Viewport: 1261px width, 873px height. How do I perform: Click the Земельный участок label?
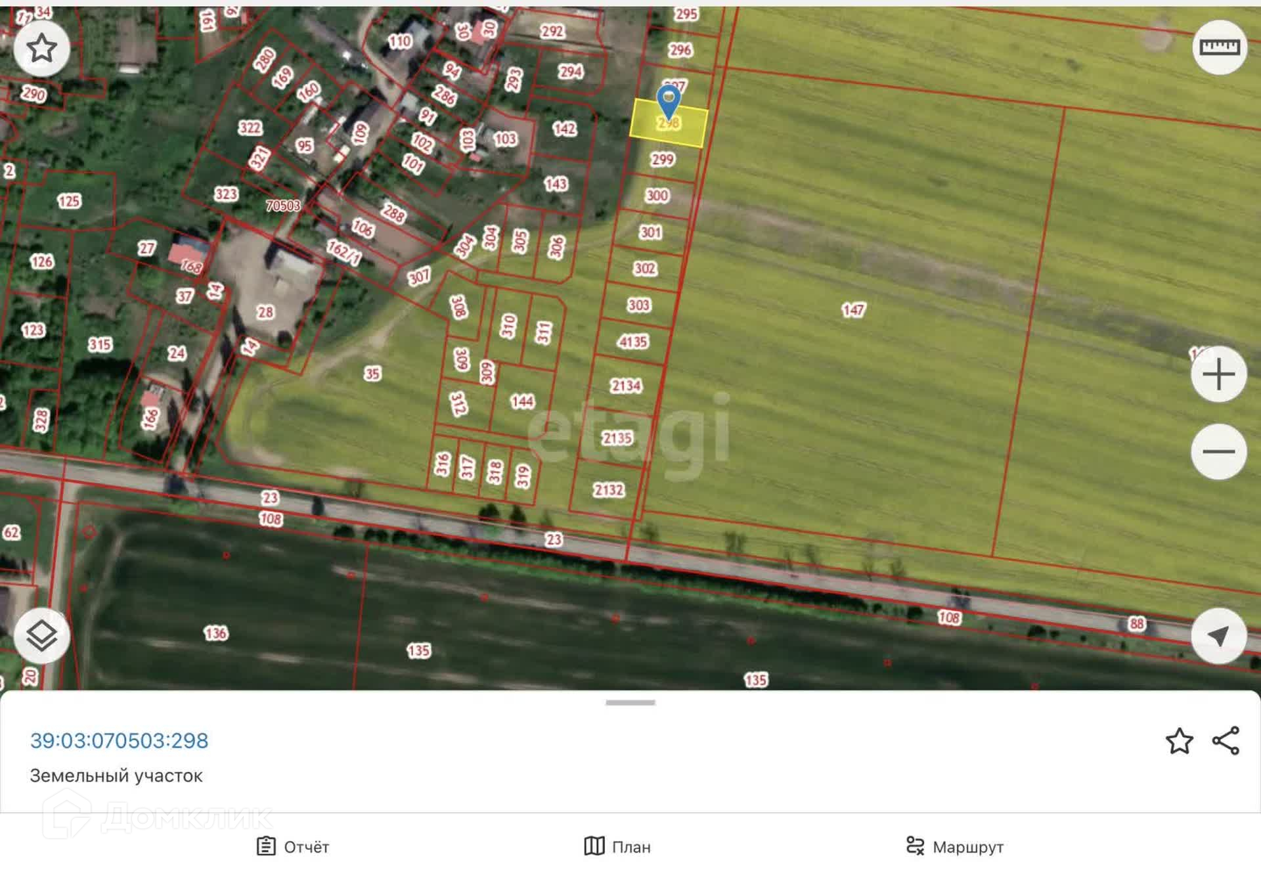coord(116,776)
